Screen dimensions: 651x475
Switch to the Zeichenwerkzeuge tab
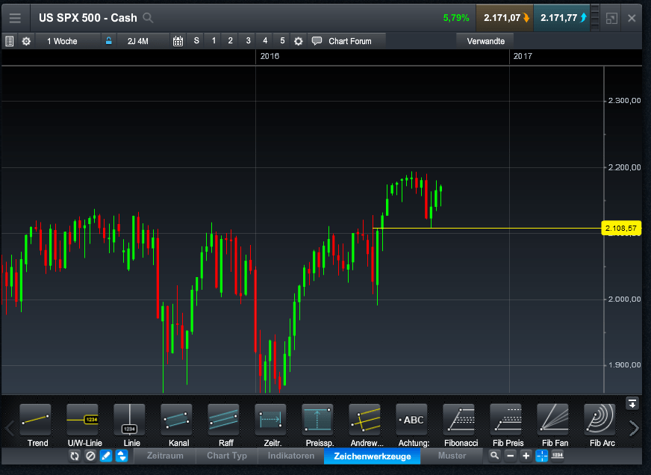pyautogui.click(x=372, y=456)
